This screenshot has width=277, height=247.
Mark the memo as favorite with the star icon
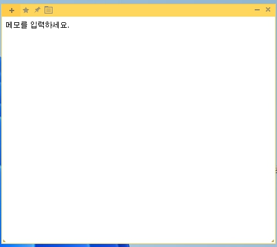26,10
